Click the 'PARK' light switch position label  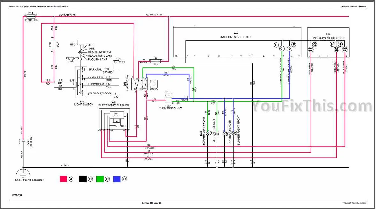91,49
